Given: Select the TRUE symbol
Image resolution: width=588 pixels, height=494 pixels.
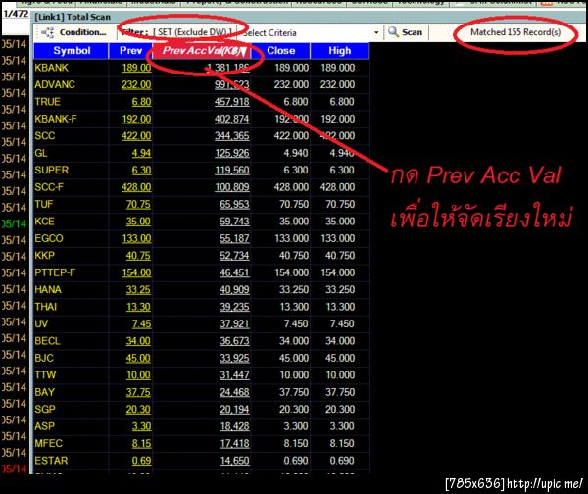Looking at the screenshot, I should (48, 102).
